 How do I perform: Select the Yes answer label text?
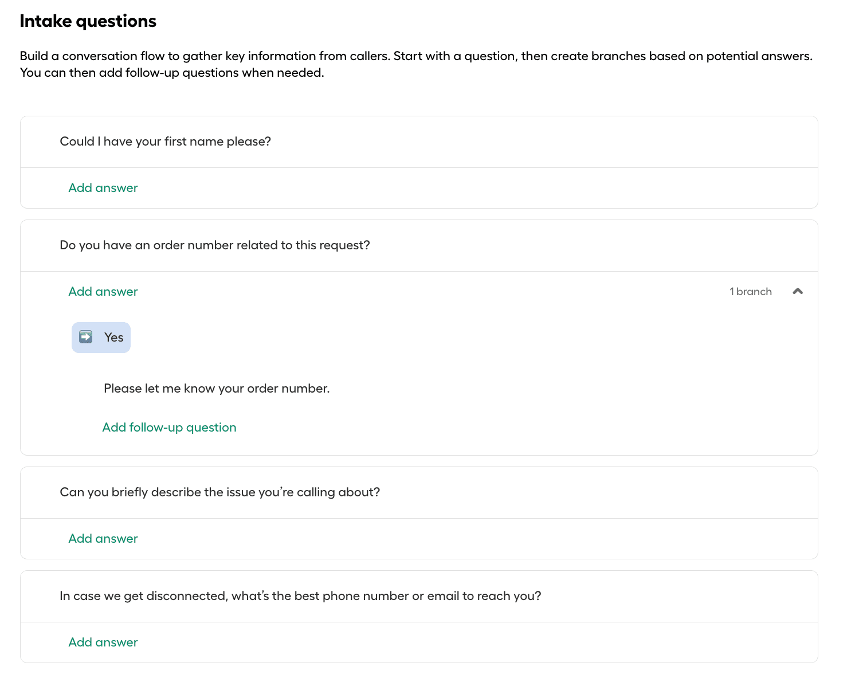coord(113,338)
